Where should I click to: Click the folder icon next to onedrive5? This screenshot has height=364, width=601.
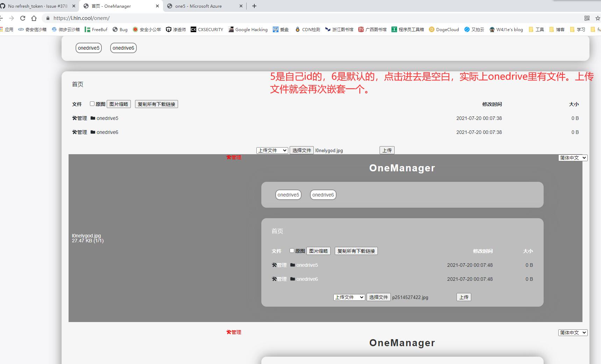[92, 118]
